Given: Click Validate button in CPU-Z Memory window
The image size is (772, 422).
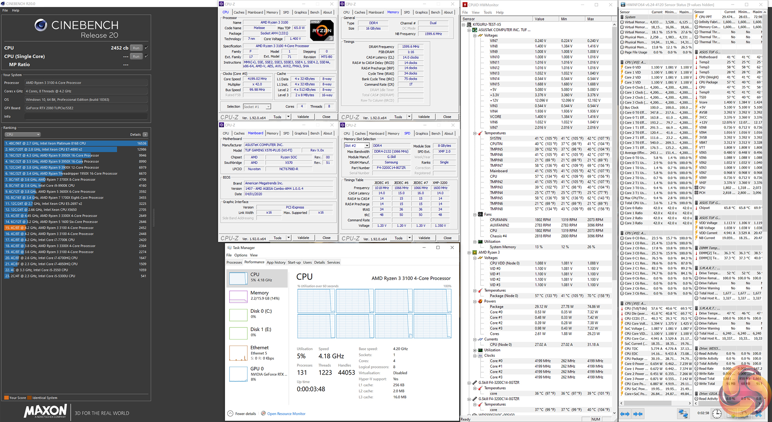Looking at the screenshot, I should click(x=424, y=117).
